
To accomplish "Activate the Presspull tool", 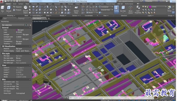I will 17,10.
